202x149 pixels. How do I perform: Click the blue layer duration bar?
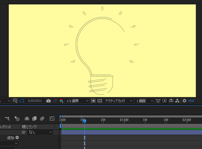tap(132, 132)
